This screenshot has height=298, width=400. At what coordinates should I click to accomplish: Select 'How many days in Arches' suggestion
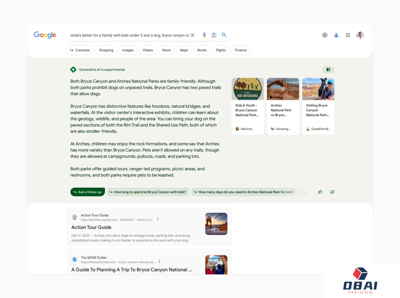click(x=244, y=192)
